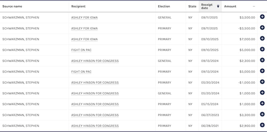Click plus icon on $2,300.00 row

point(262,60)
